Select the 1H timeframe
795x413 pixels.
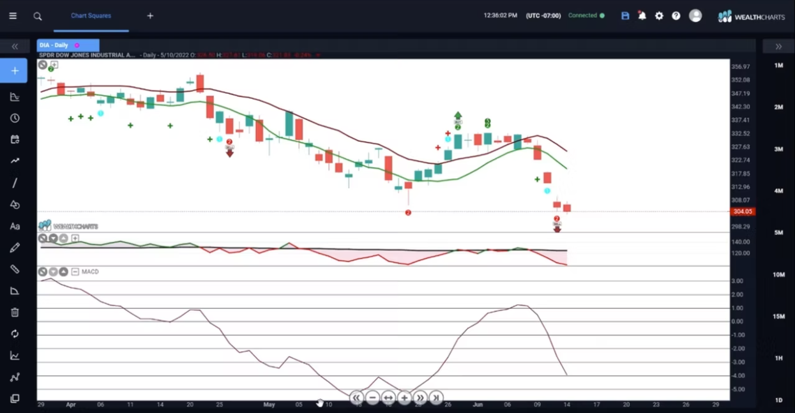coord(778,358)
